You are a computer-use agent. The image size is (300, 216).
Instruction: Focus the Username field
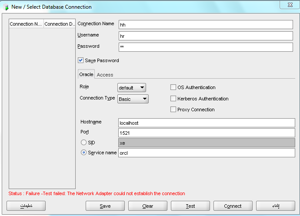coord(206,36)
